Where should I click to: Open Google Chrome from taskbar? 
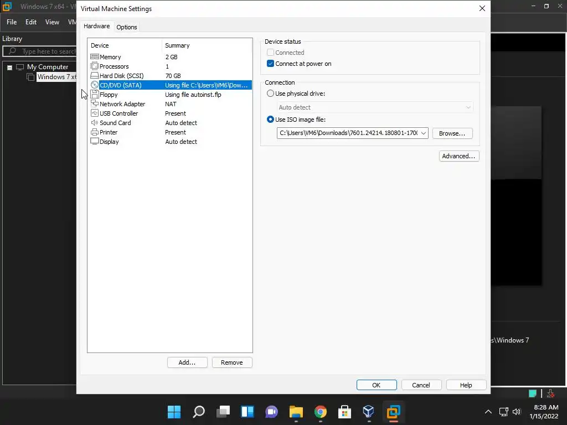tap(321, 412)
